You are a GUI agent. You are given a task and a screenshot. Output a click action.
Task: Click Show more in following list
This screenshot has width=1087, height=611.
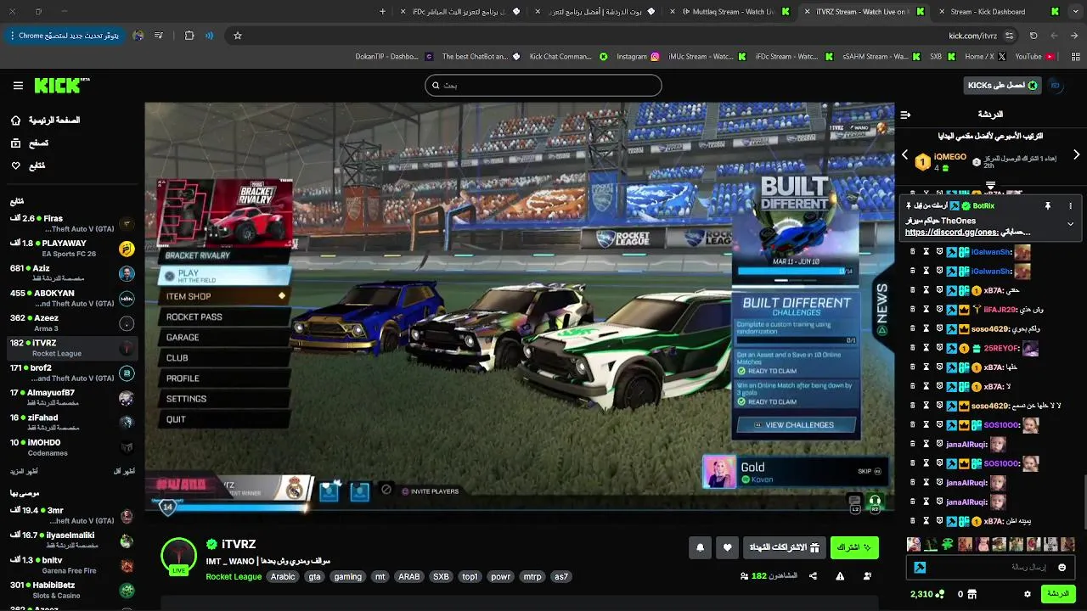click(24, 471)
